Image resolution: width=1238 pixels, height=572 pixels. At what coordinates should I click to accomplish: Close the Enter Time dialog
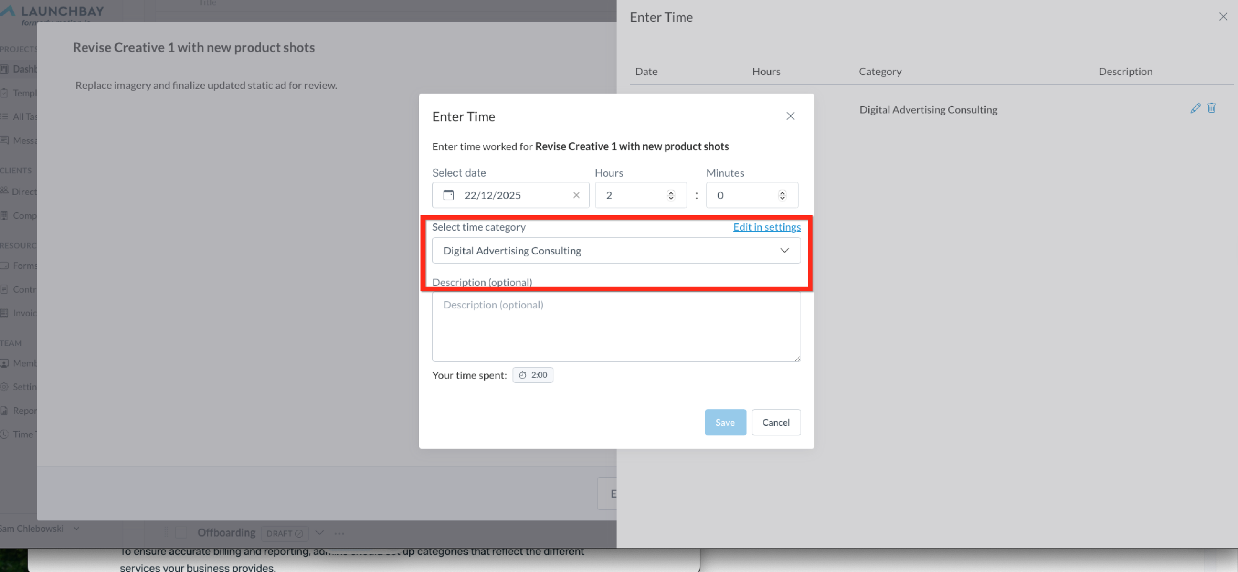(790, 116)
